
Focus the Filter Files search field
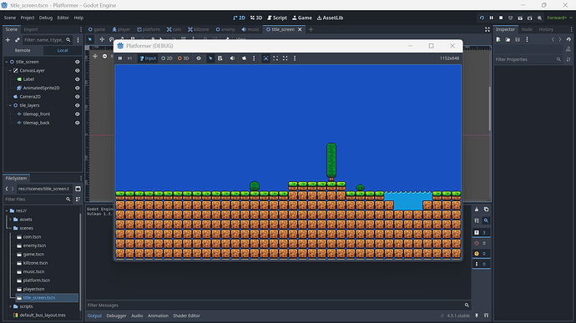click(x=38, y=199)
